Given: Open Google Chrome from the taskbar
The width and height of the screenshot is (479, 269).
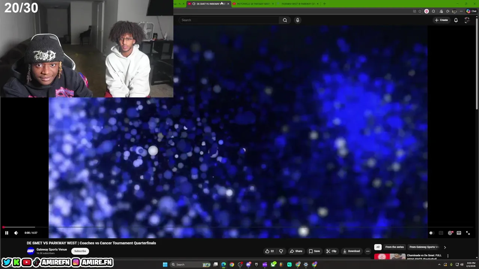Looking at the screenshot, I should pyautogui.click(x=232, y=265).
